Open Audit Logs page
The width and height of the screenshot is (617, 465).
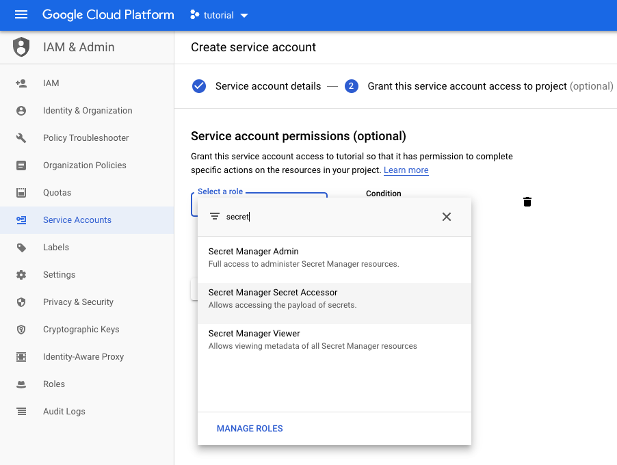point(87,412)
